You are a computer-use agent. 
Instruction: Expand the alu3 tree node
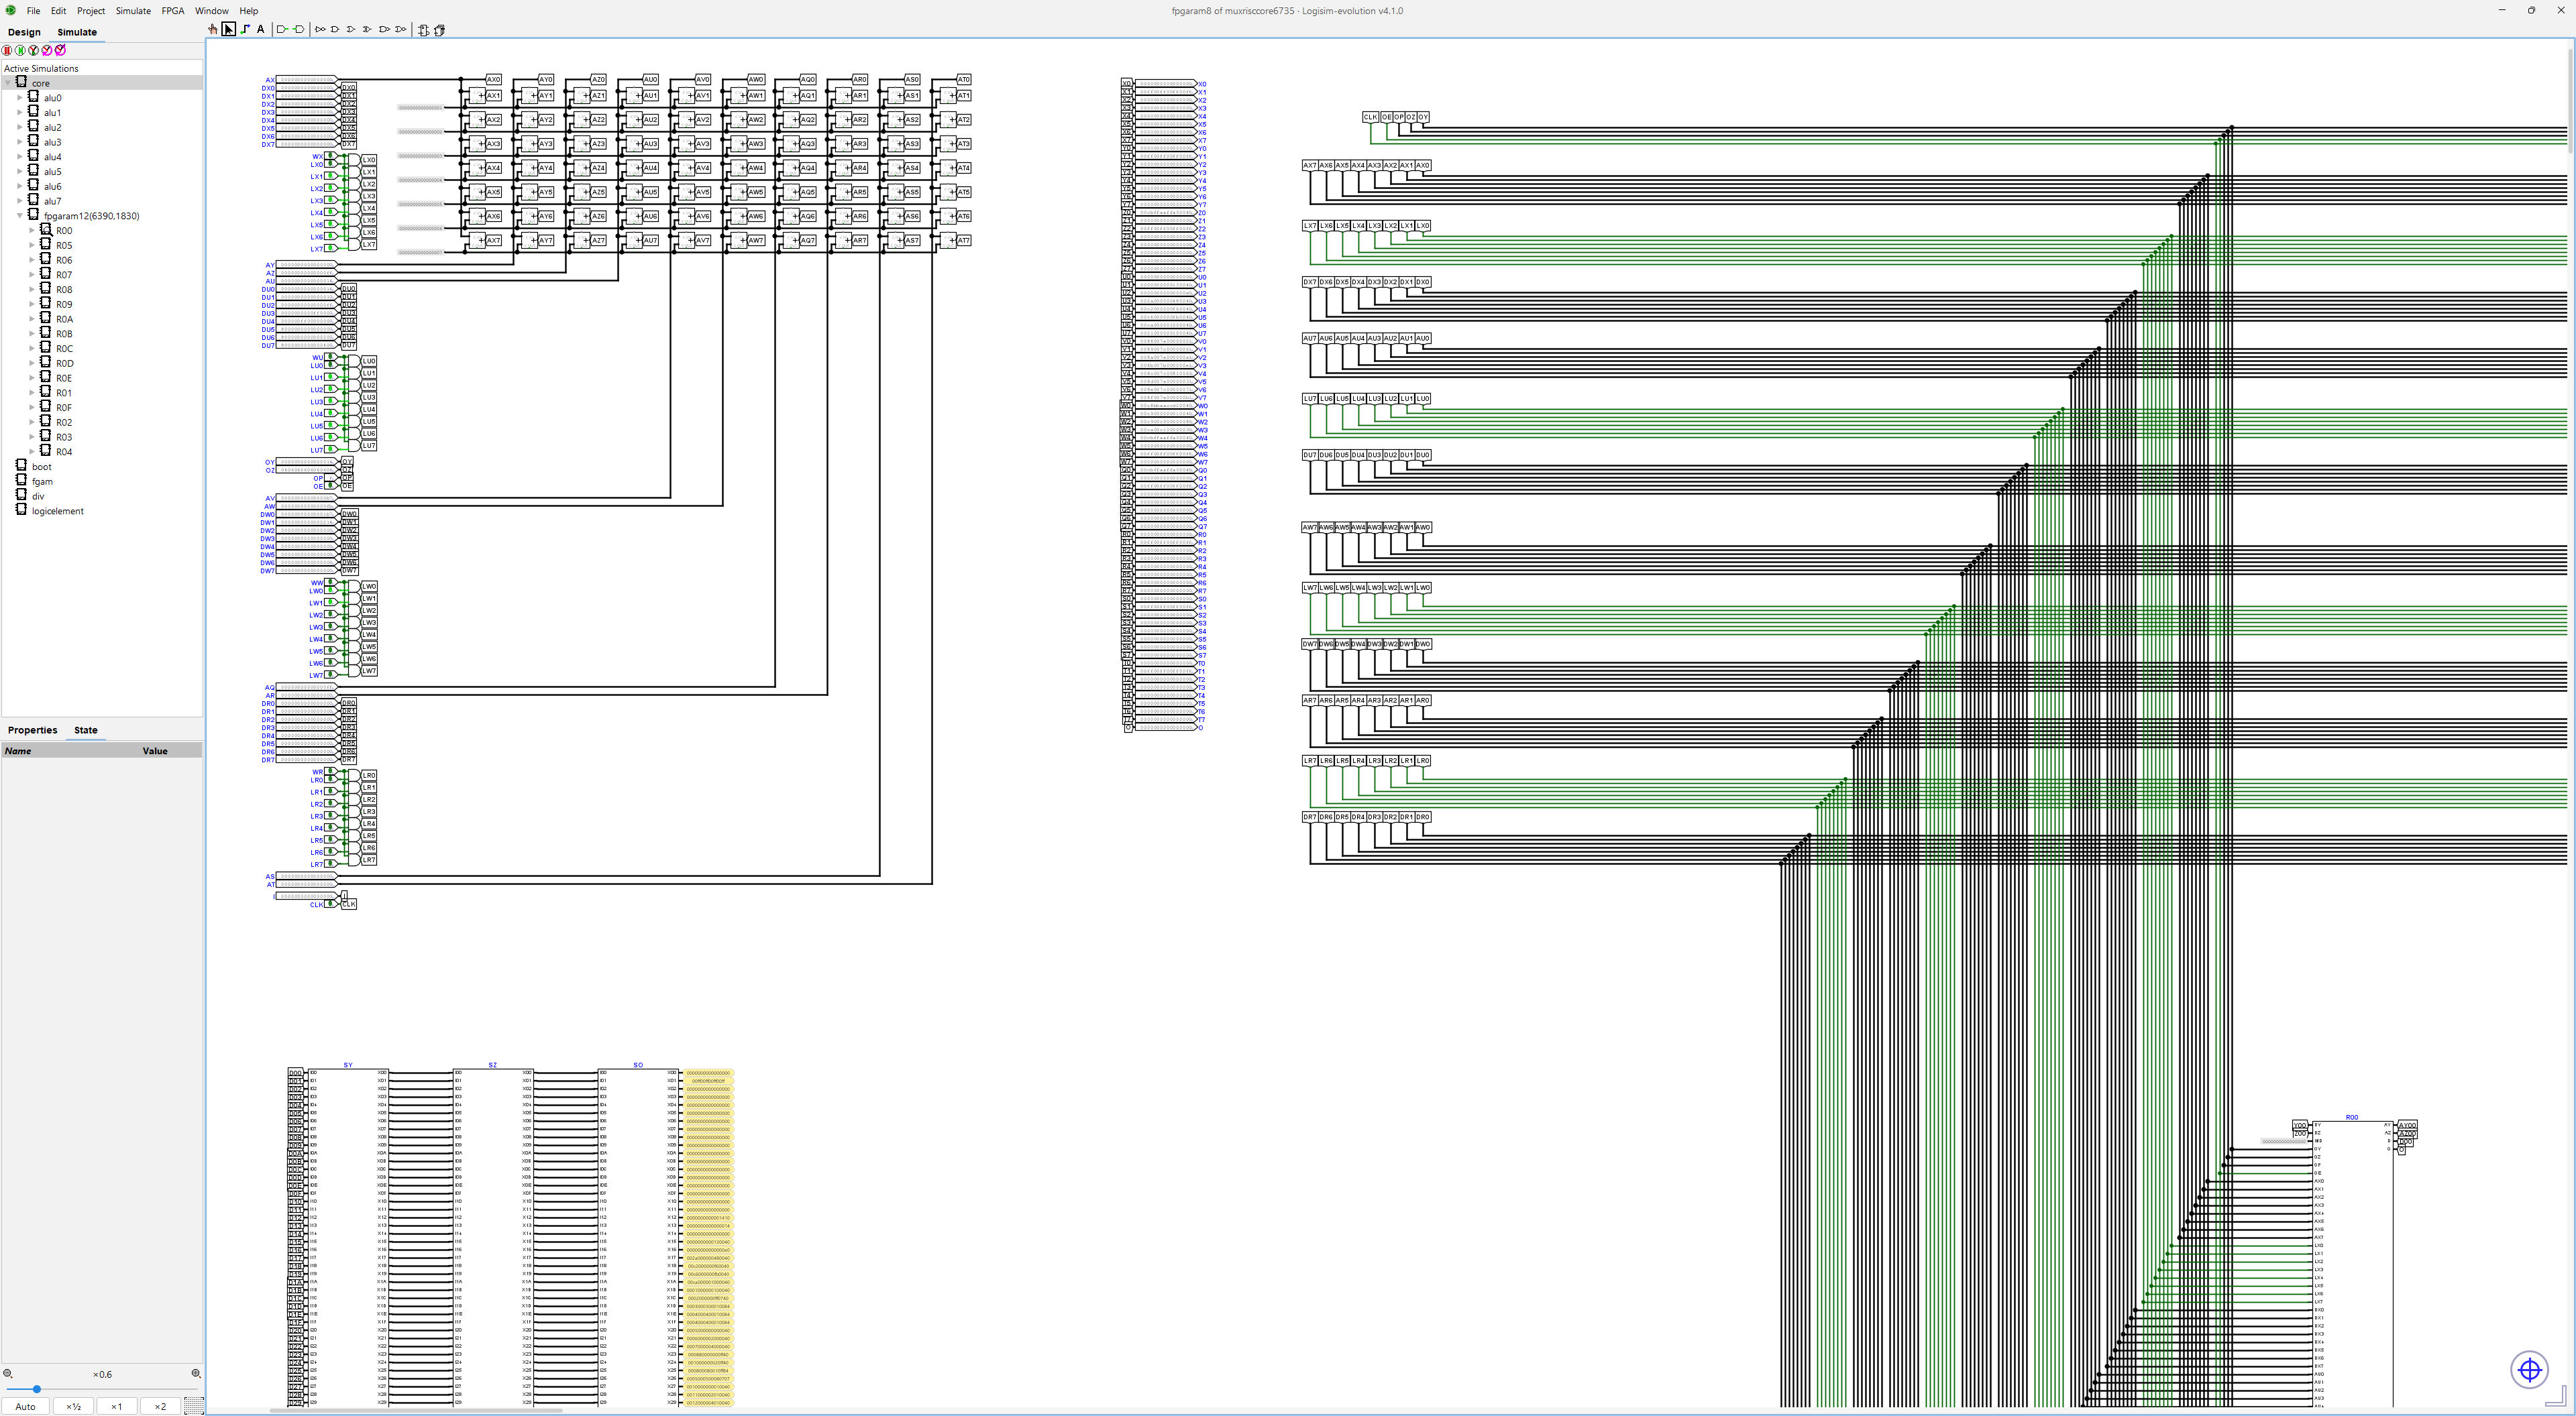coord(20,142)
